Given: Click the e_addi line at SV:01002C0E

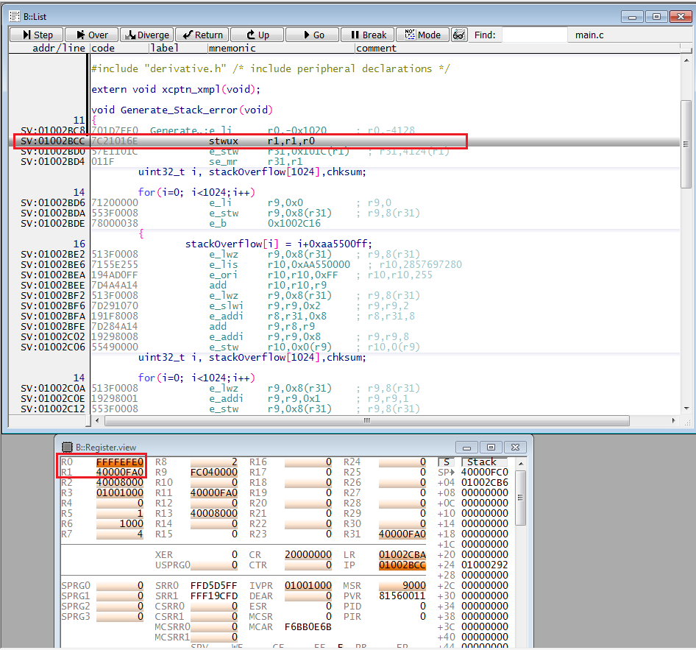Looking at the screenshot, I should point(344,399).
